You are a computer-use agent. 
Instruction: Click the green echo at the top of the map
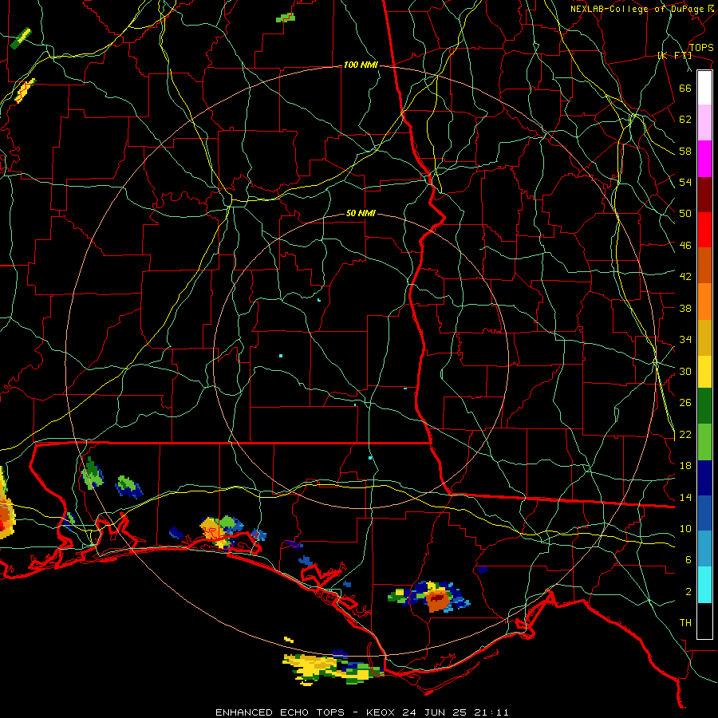click(286, 18)
